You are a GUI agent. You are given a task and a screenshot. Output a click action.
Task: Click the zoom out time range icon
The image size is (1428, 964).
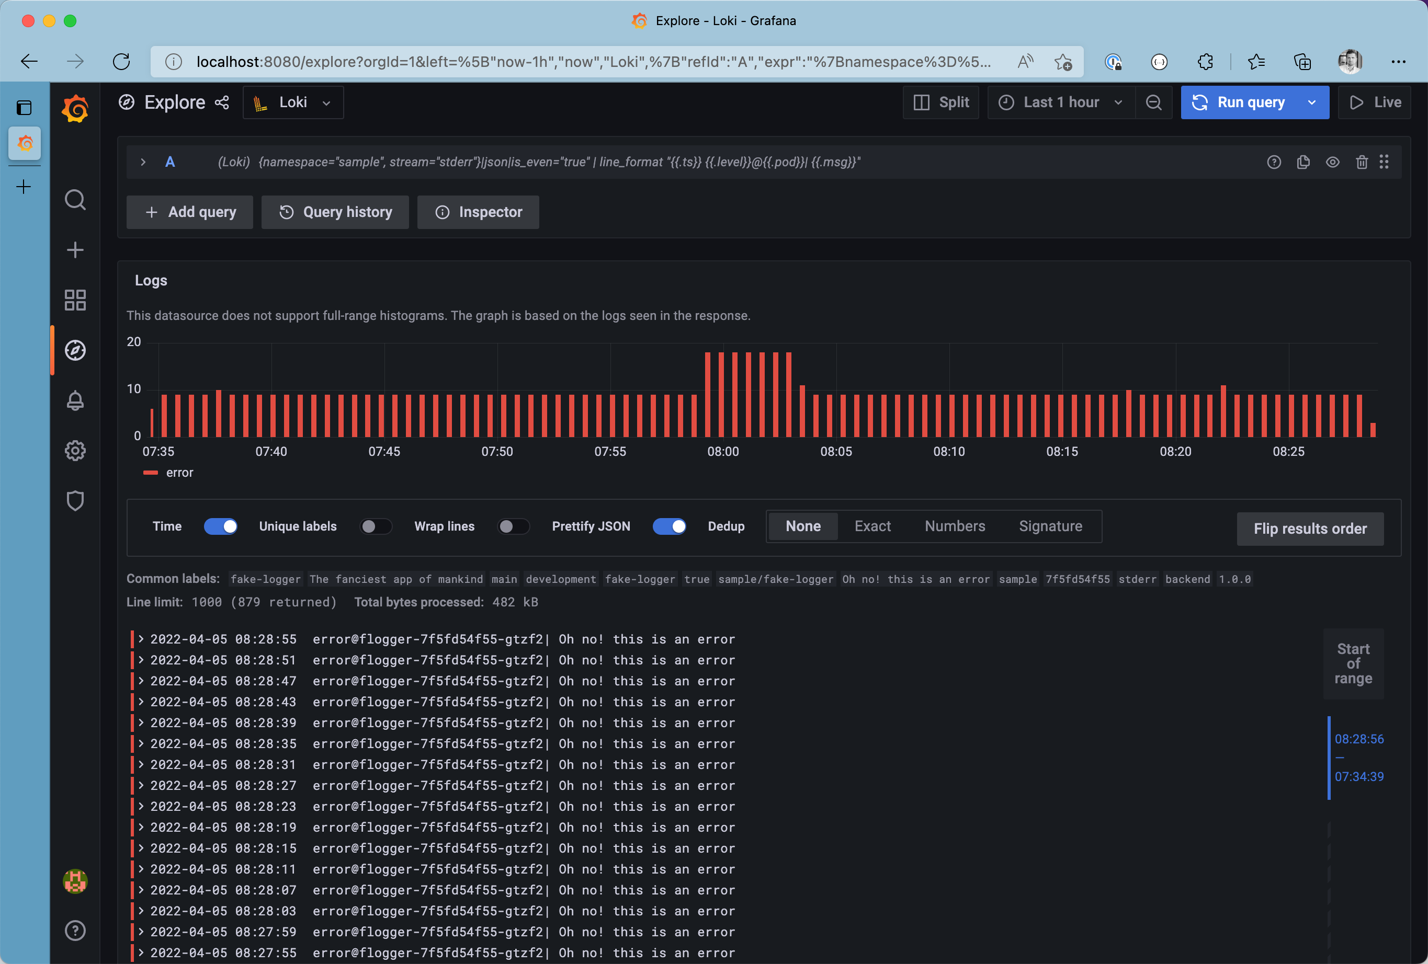(x=1153, y=102)
